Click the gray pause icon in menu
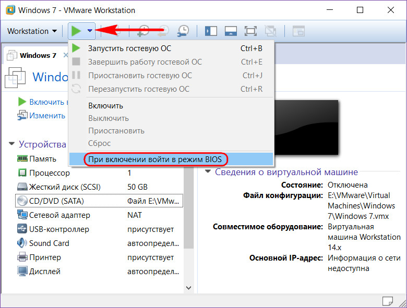Screen dimensions: 407x308 [x=76, y=75]
